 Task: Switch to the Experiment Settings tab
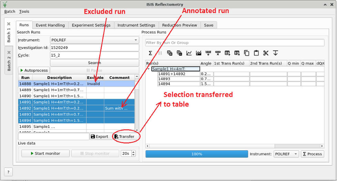91,25
